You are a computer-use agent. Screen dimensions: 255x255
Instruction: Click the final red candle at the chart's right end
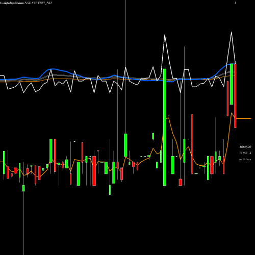click(x=235, y=96)
